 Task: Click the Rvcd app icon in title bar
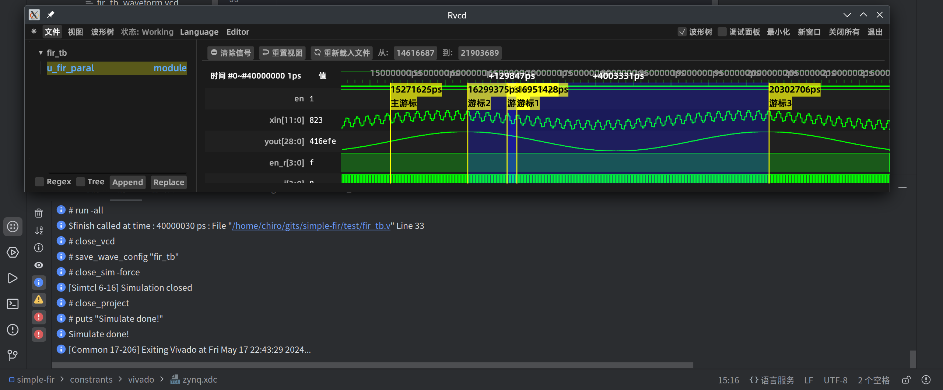click(34, 15)
